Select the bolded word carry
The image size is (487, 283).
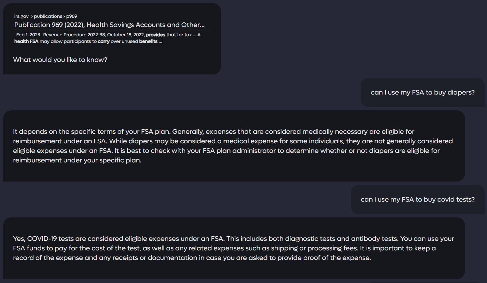click(105, 41)
